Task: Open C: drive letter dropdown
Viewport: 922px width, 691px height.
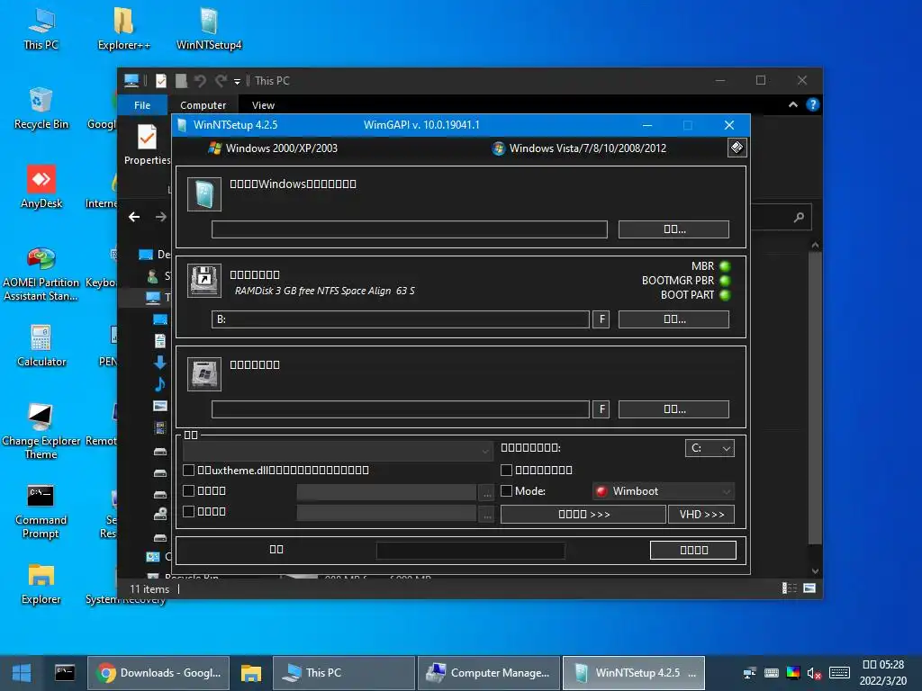Action: pos(710,448)
